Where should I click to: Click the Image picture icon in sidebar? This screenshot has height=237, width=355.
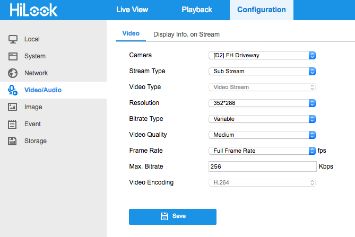click(x=13, y=107)
